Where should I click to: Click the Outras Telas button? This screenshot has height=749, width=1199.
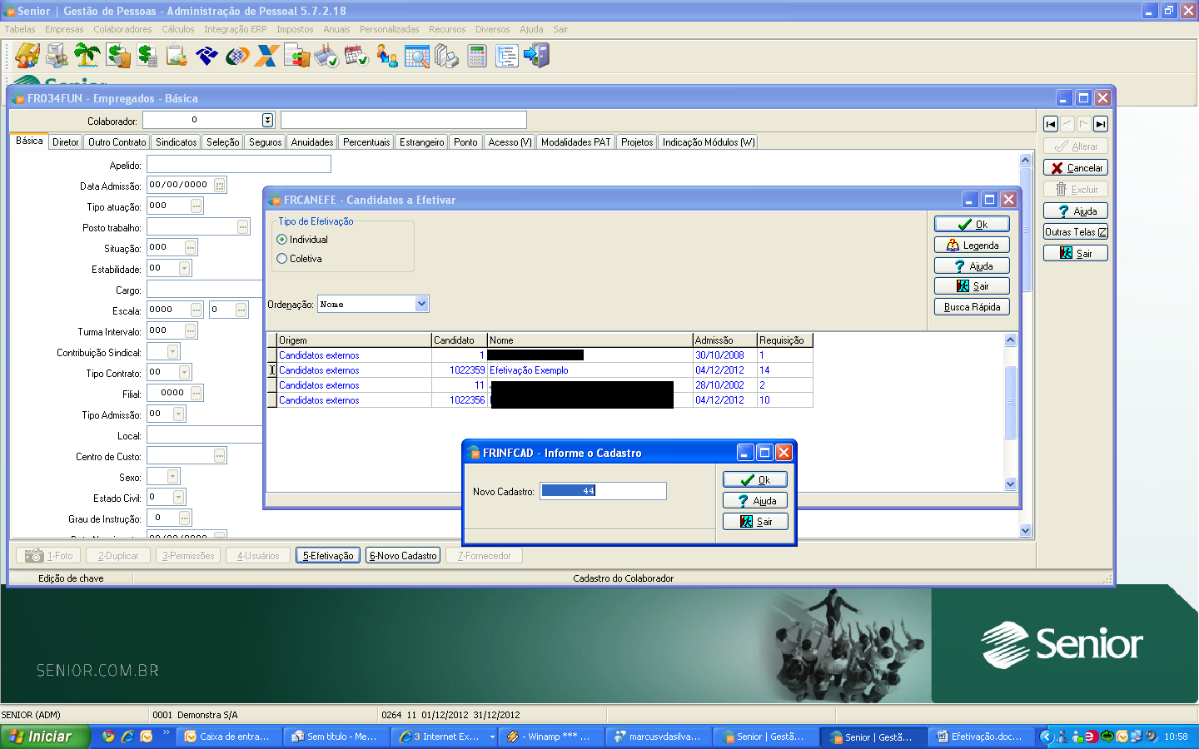[1076, 232]
